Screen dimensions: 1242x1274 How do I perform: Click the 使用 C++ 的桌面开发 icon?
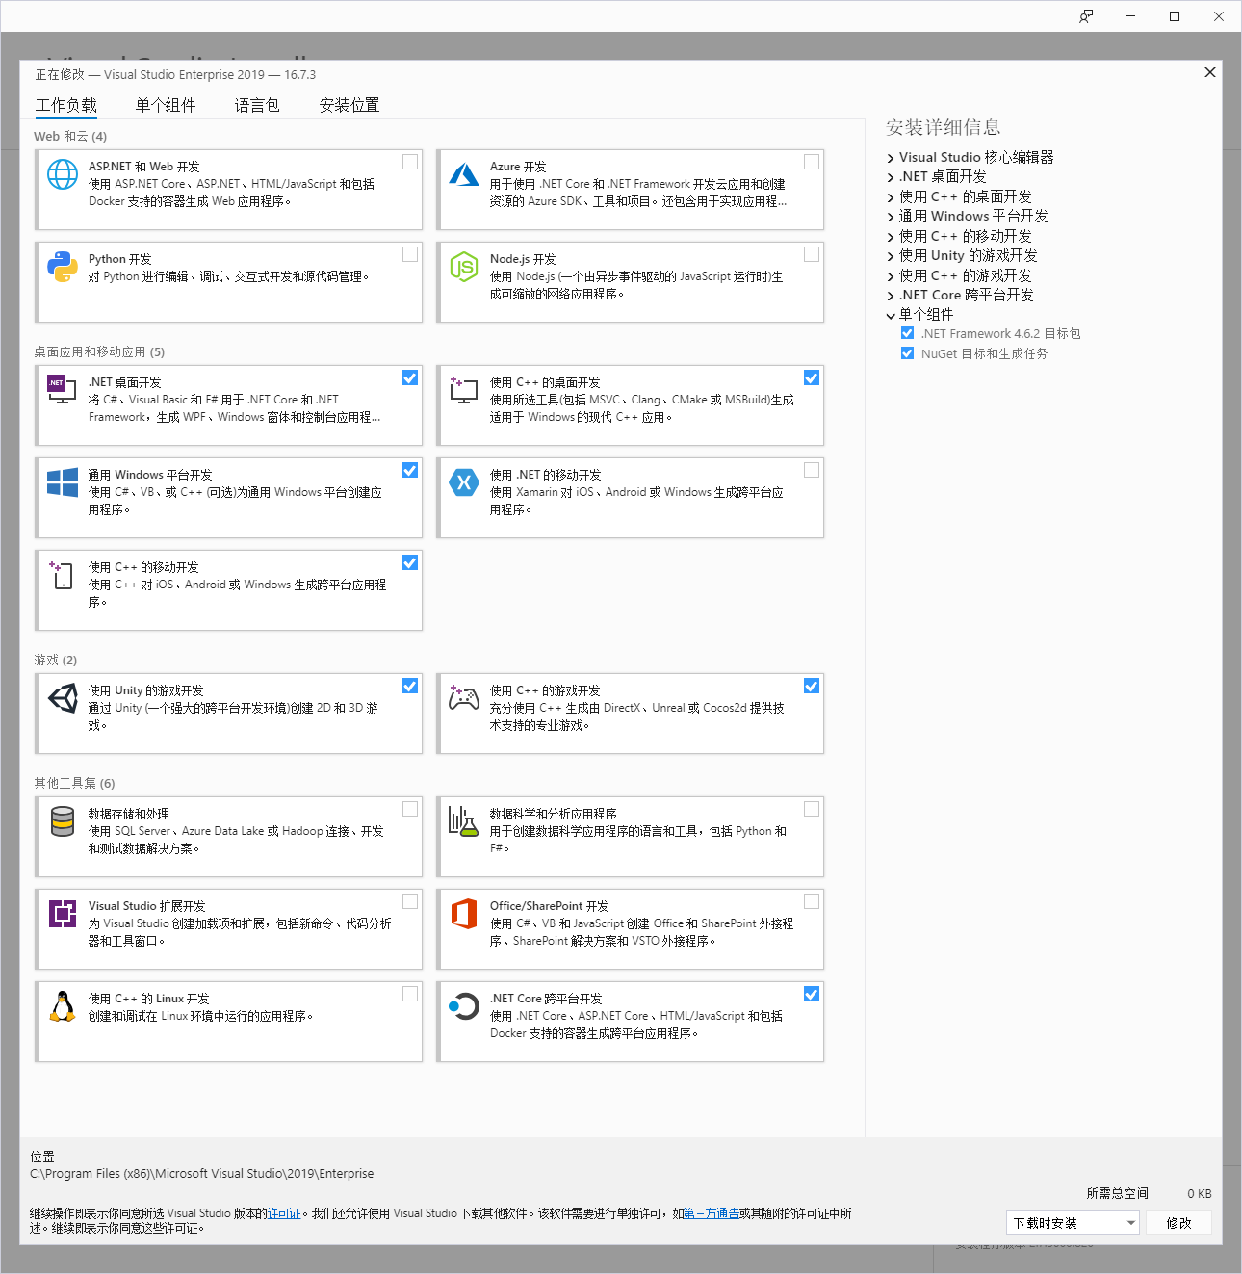(x=464, y=389)
